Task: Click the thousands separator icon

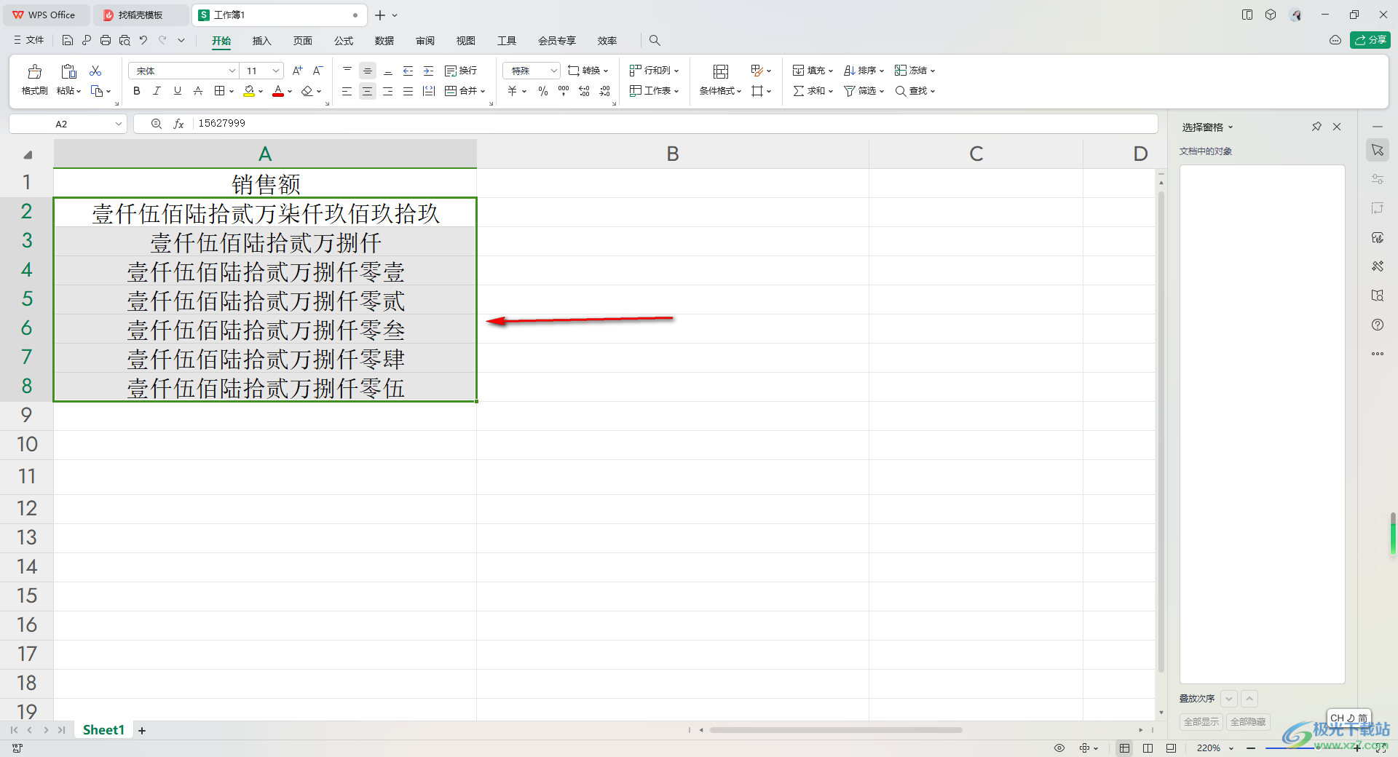Action: 564,91
